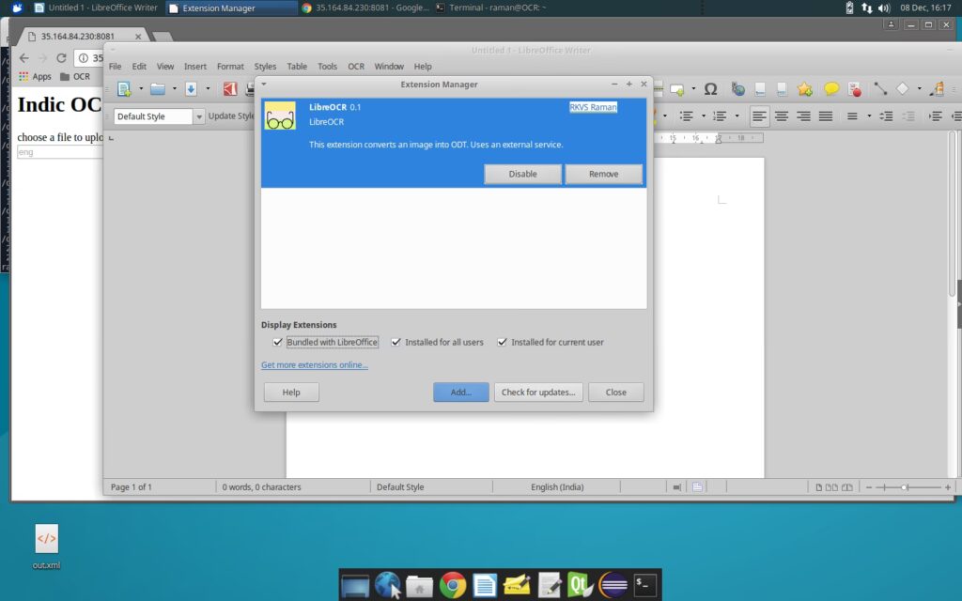This screenshot has height=601, width=962.
Task: Toggle Bundled with LibreOffice checkbox
Action: point(277,342)
